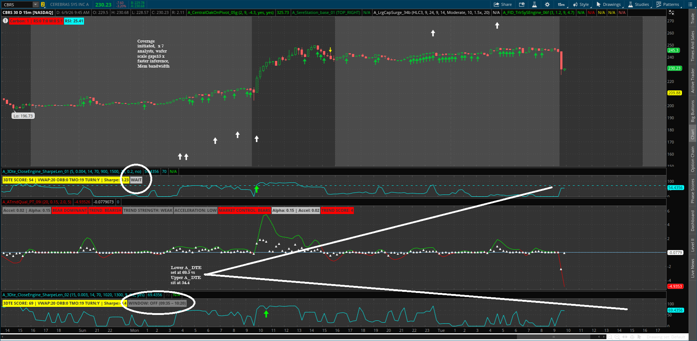Click the ACCELERATION: LOW label
697x341 pixels.
196,210
